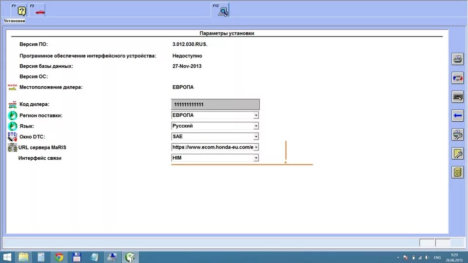Click the volume speaker icon in tray
The width and height of the screenshot is (468, 263).
pyautogui.click(x=427, y=258)
